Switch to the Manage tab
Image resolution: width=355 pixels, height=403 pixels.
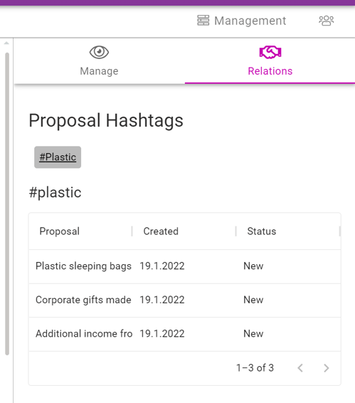point(99,61)
